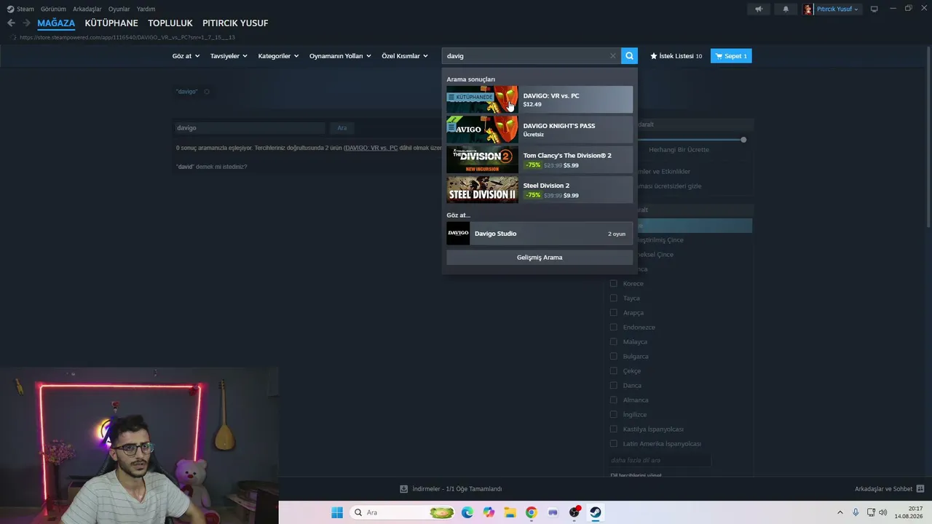The width and height of the screenshot is (932, 524).
Task: Select the DAVIGO KNIGHT'S PASS result
Action: [x=540, y=130]
